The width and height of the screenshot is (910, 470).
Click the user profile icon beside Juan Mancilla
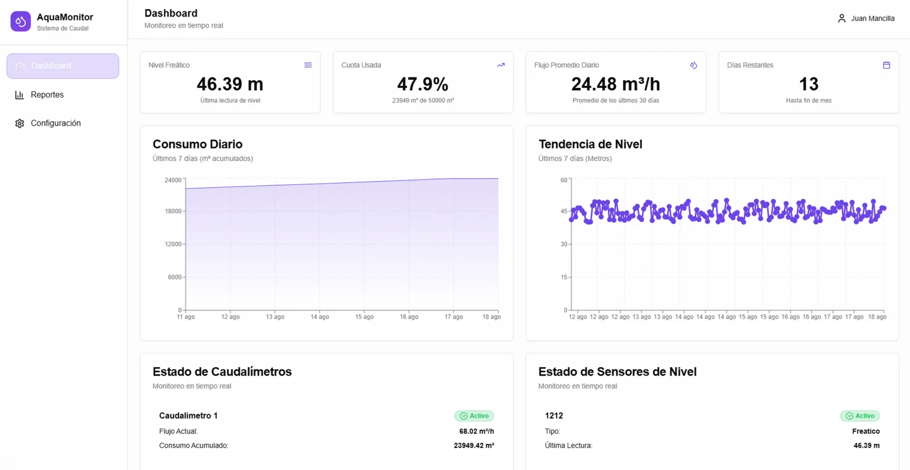(x=842, y=19)
